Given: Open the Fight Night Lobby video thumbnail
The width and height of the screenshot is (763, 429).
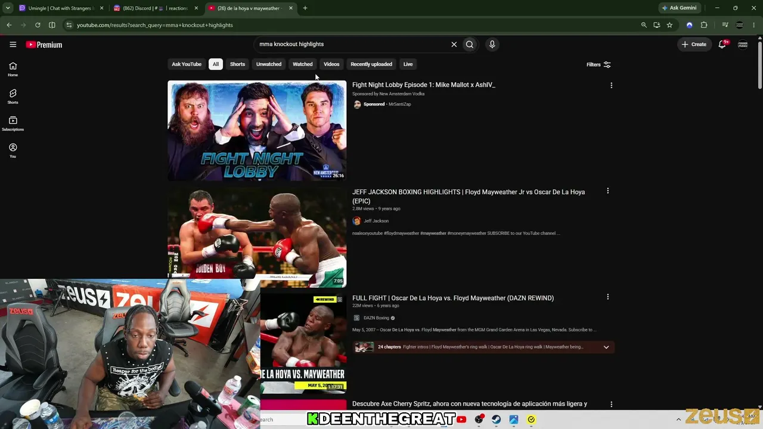Looking at the screenshot, I should pyautogui.click(x=257, y=130).
